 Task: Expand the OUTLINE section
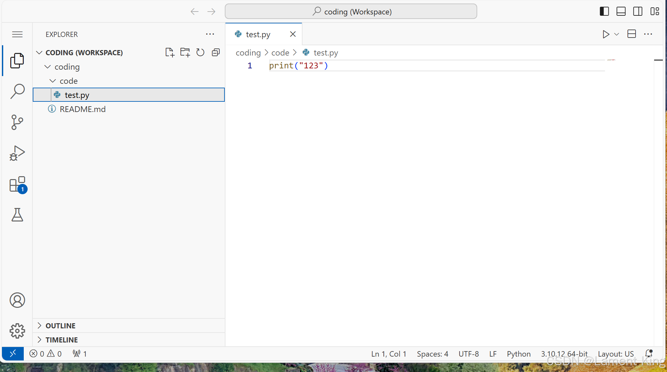(x=60, y=325)
